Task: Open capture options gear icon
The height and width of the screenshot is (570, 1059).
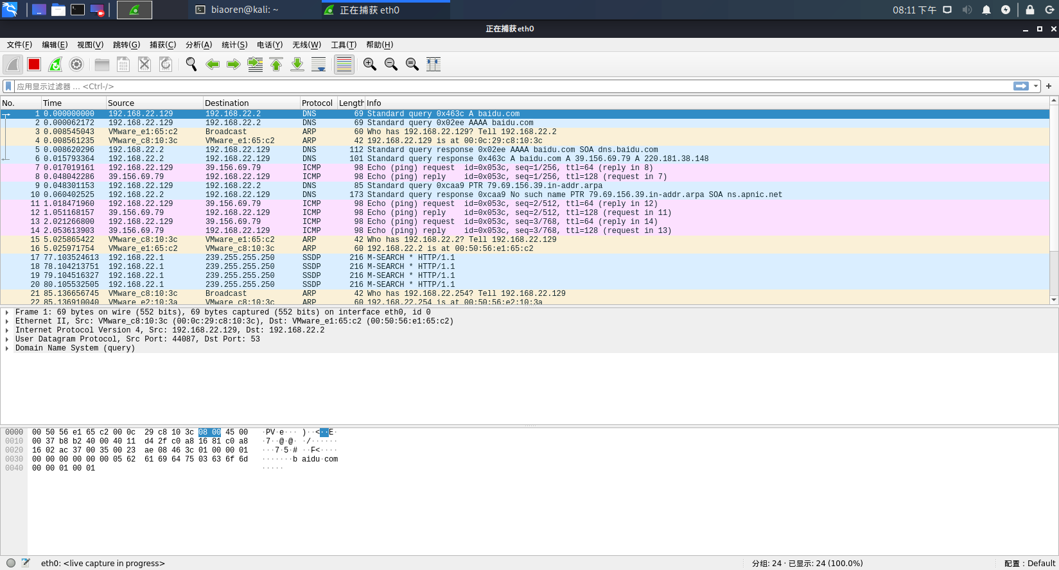Action: coord(76,64)
